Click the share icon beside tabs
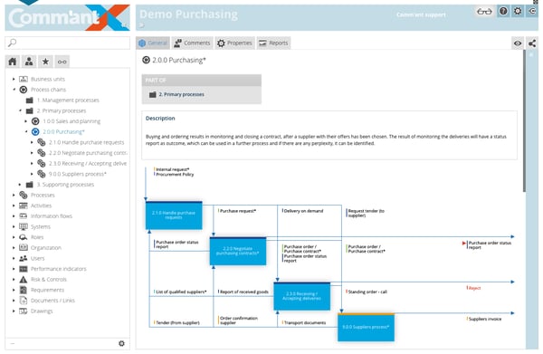 tap(532, 43)
